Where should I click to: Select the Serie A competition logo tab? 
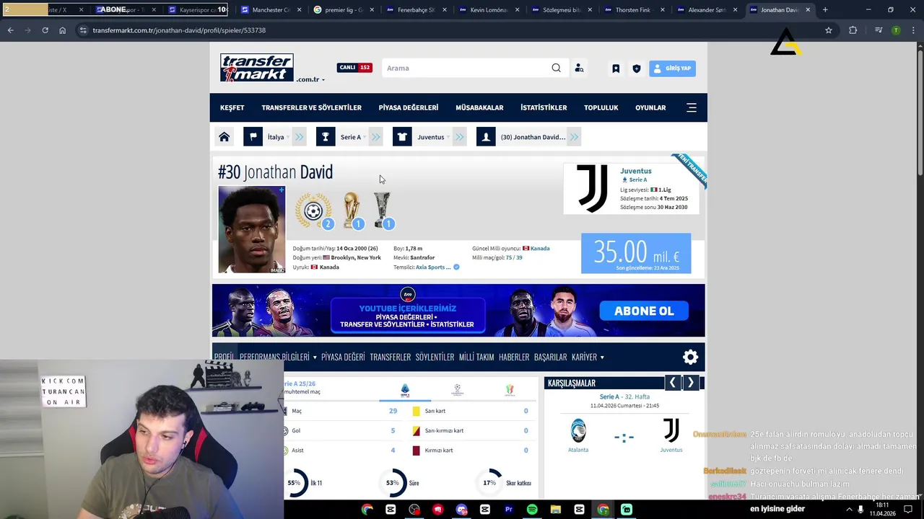click(405, 390)
